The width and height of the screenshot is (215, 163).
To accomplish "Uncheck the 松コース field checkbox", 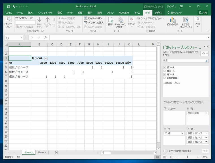I will pyautogui.click(x=164, y=67).
